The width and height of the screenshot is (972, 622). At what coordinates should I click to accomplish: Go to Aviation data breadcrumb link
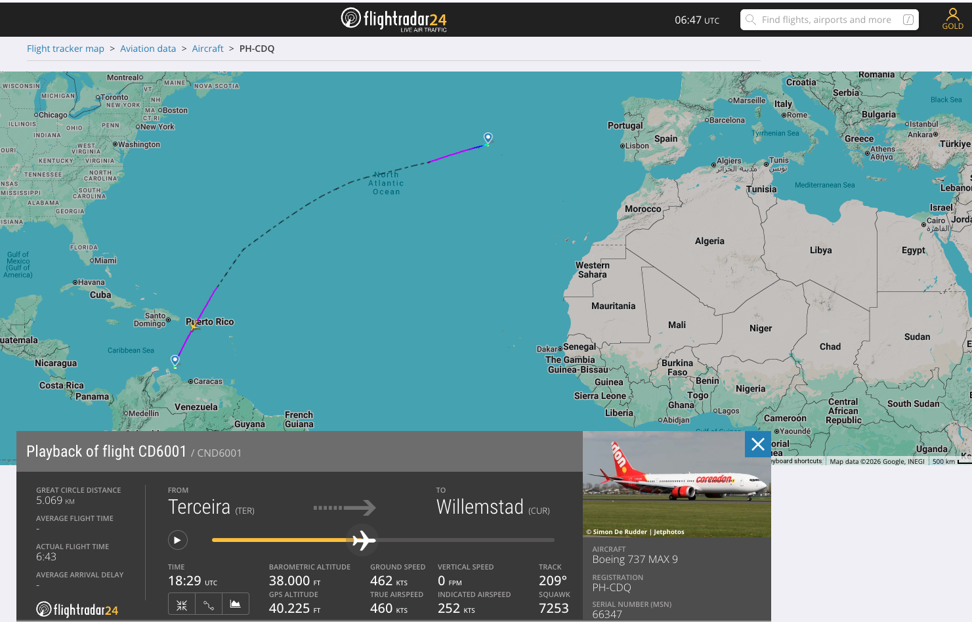(x=148, y=49)
